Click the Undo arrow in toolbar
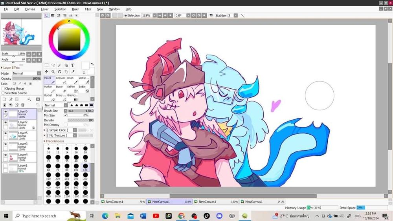Screen dimensions: 393x221 point(103,16)
